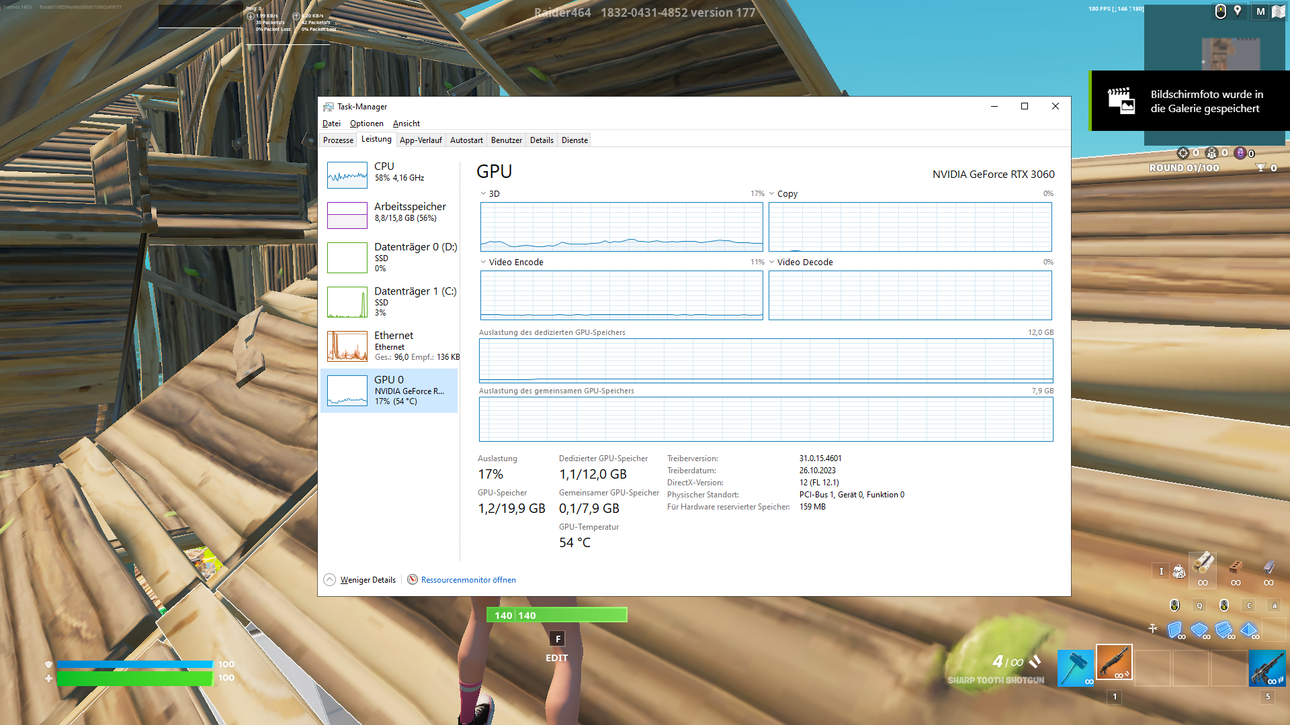
Task: Open the Ethernet network graph
Action: coord(347,346)
